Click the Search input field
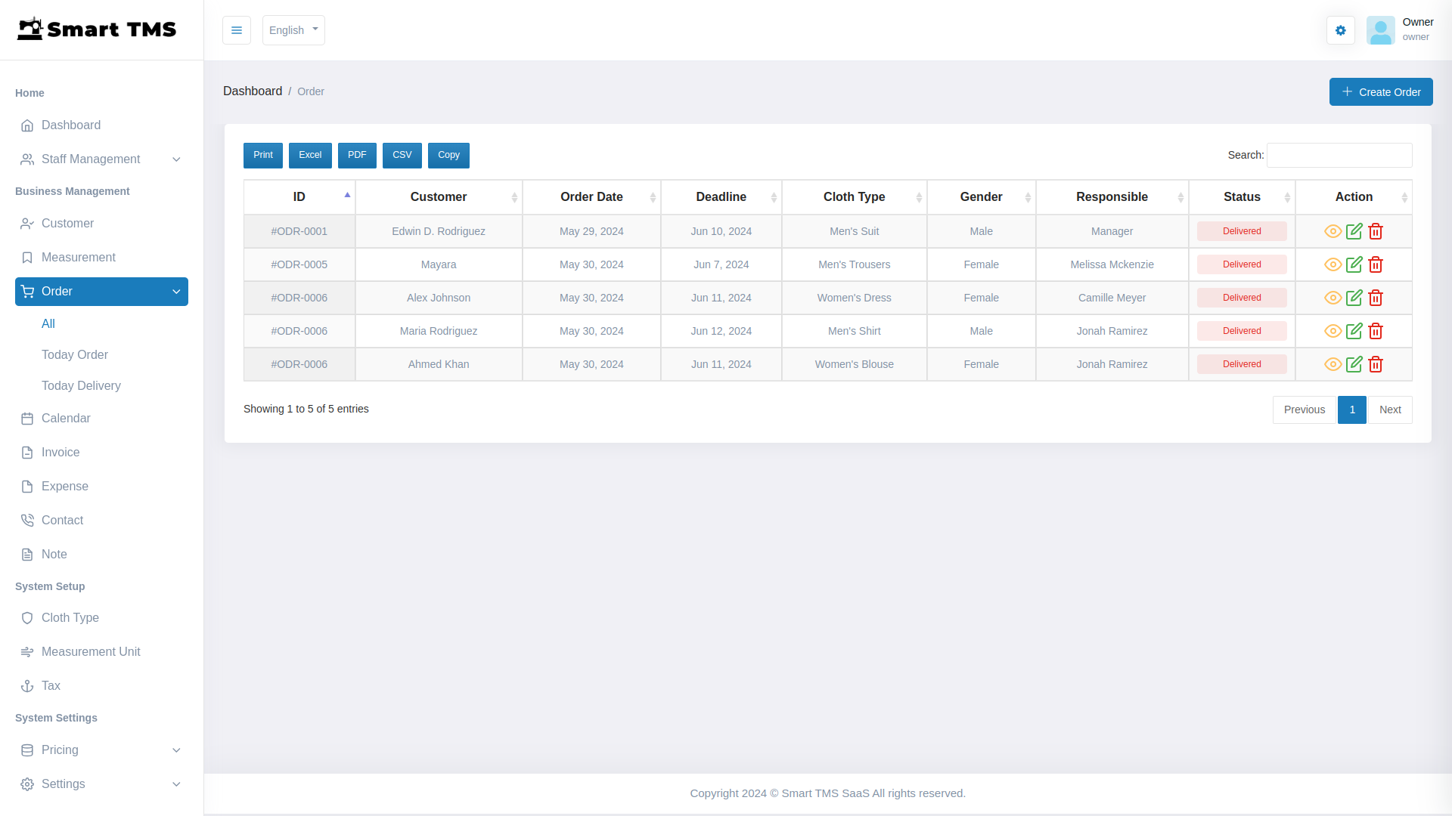This screenshot has width=1452, height=816. (1339, 155)
